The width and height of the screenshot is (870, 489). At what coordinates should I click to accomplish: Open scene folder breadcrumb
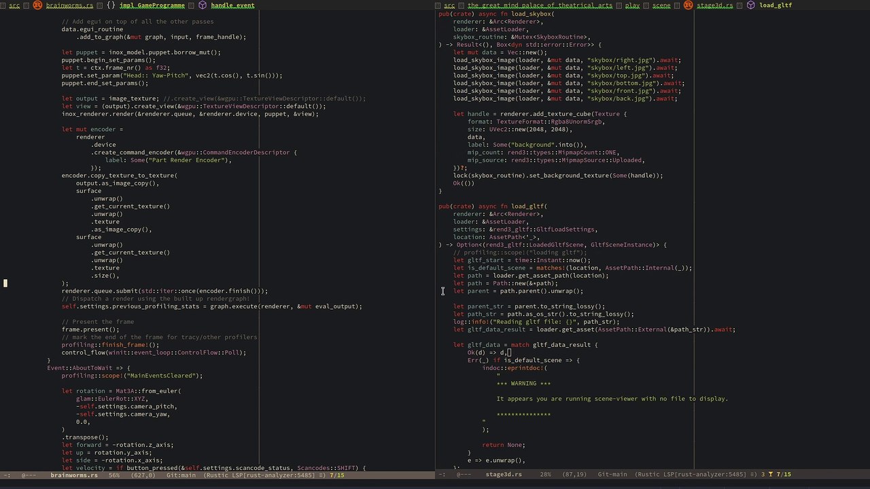[661, 5]
